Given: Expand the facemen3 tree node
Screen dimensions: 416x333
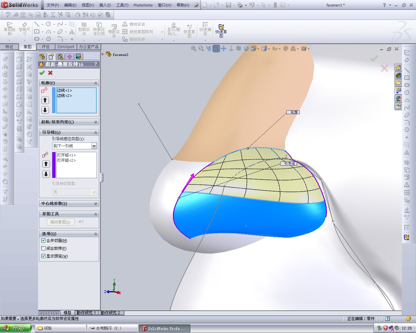Looking at the screenshot, I should point(103,54).
